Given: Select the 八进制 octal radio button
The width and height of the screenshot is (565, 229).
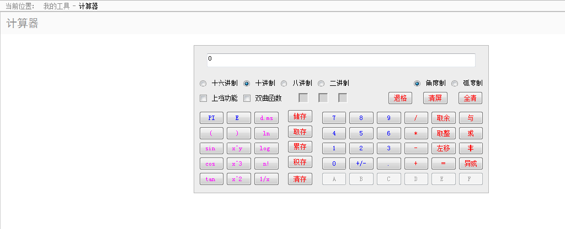Looking at the screenshot, I should (x=284, y=84).
